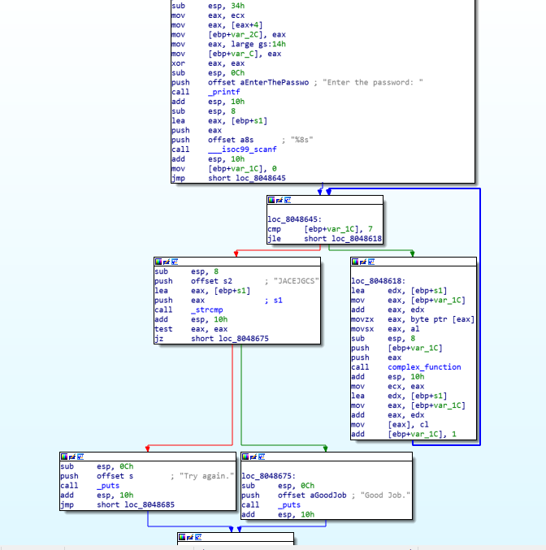Click loc_8048645 in the jmp short instruction
The width and height of the screenshot is (546, 550).
click(261, 178)
